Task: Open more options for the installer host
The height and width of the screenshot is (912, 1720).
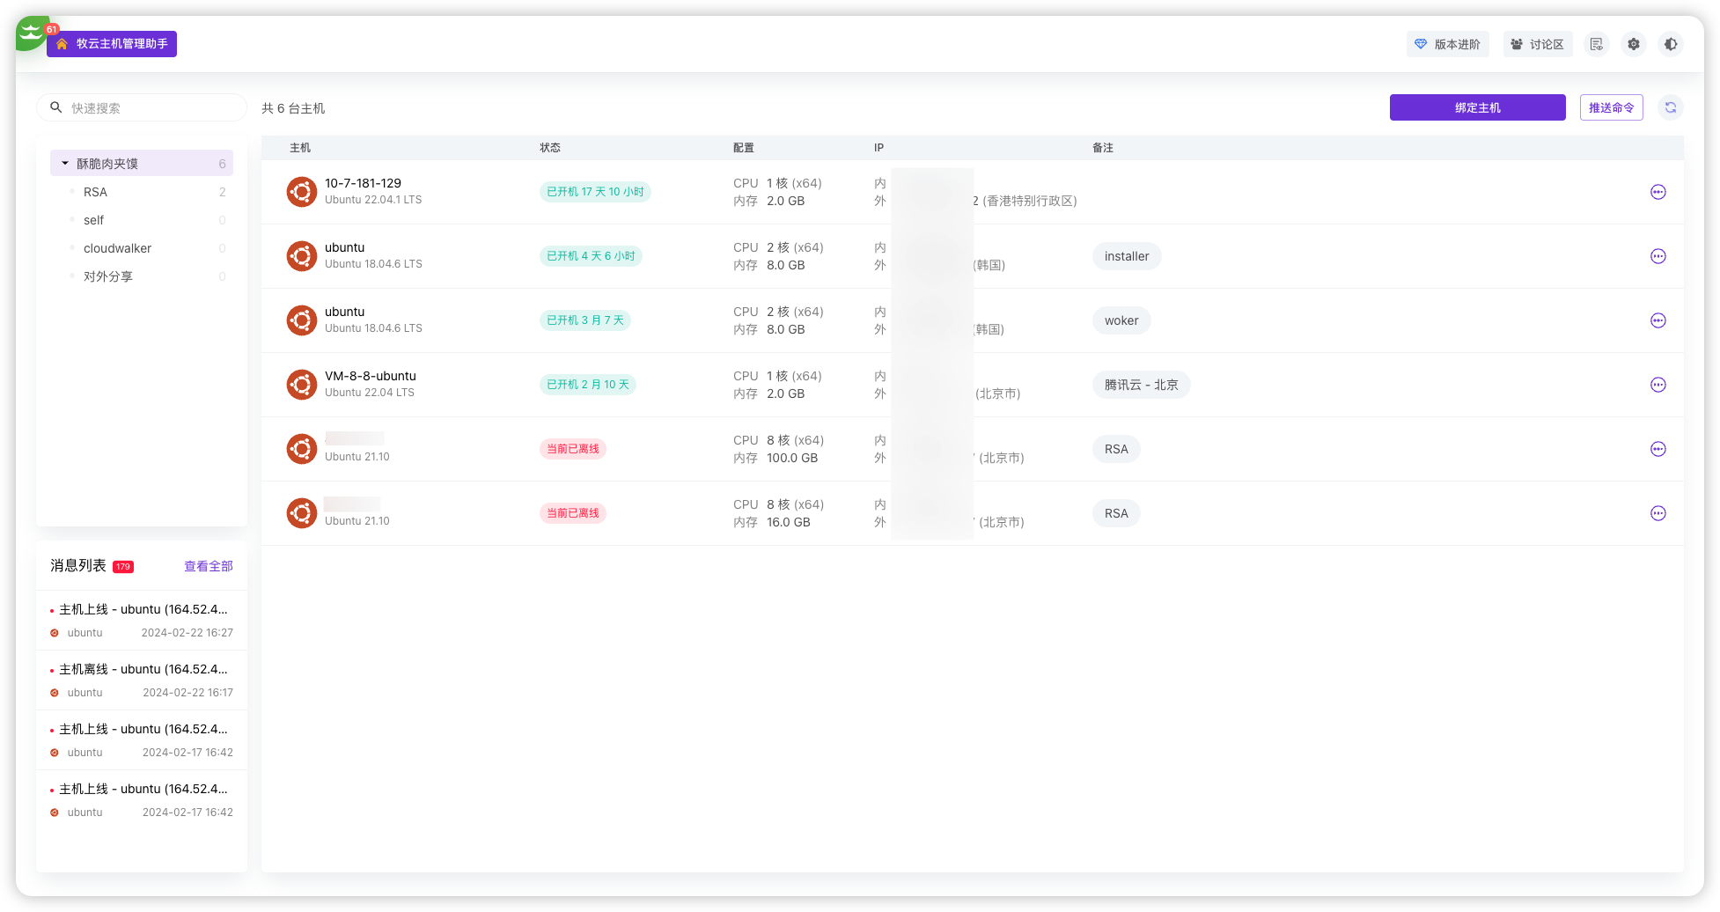Action: (1658, 256)
